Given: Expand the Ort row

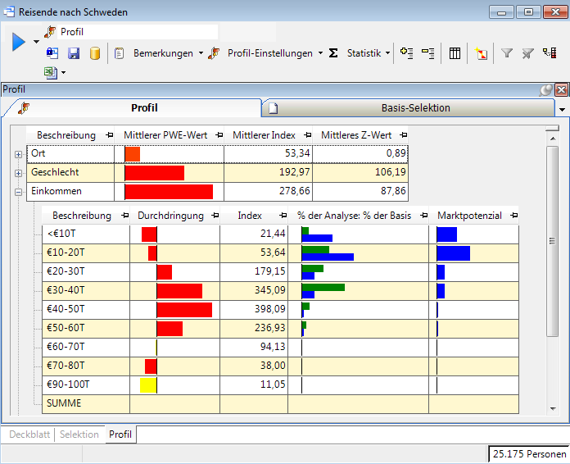Looking at the screenshot, I should tap(18, 154).
